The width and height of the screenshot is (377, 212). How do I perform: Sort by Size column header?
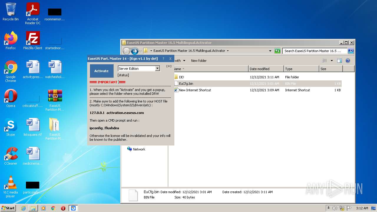(331, 69)
